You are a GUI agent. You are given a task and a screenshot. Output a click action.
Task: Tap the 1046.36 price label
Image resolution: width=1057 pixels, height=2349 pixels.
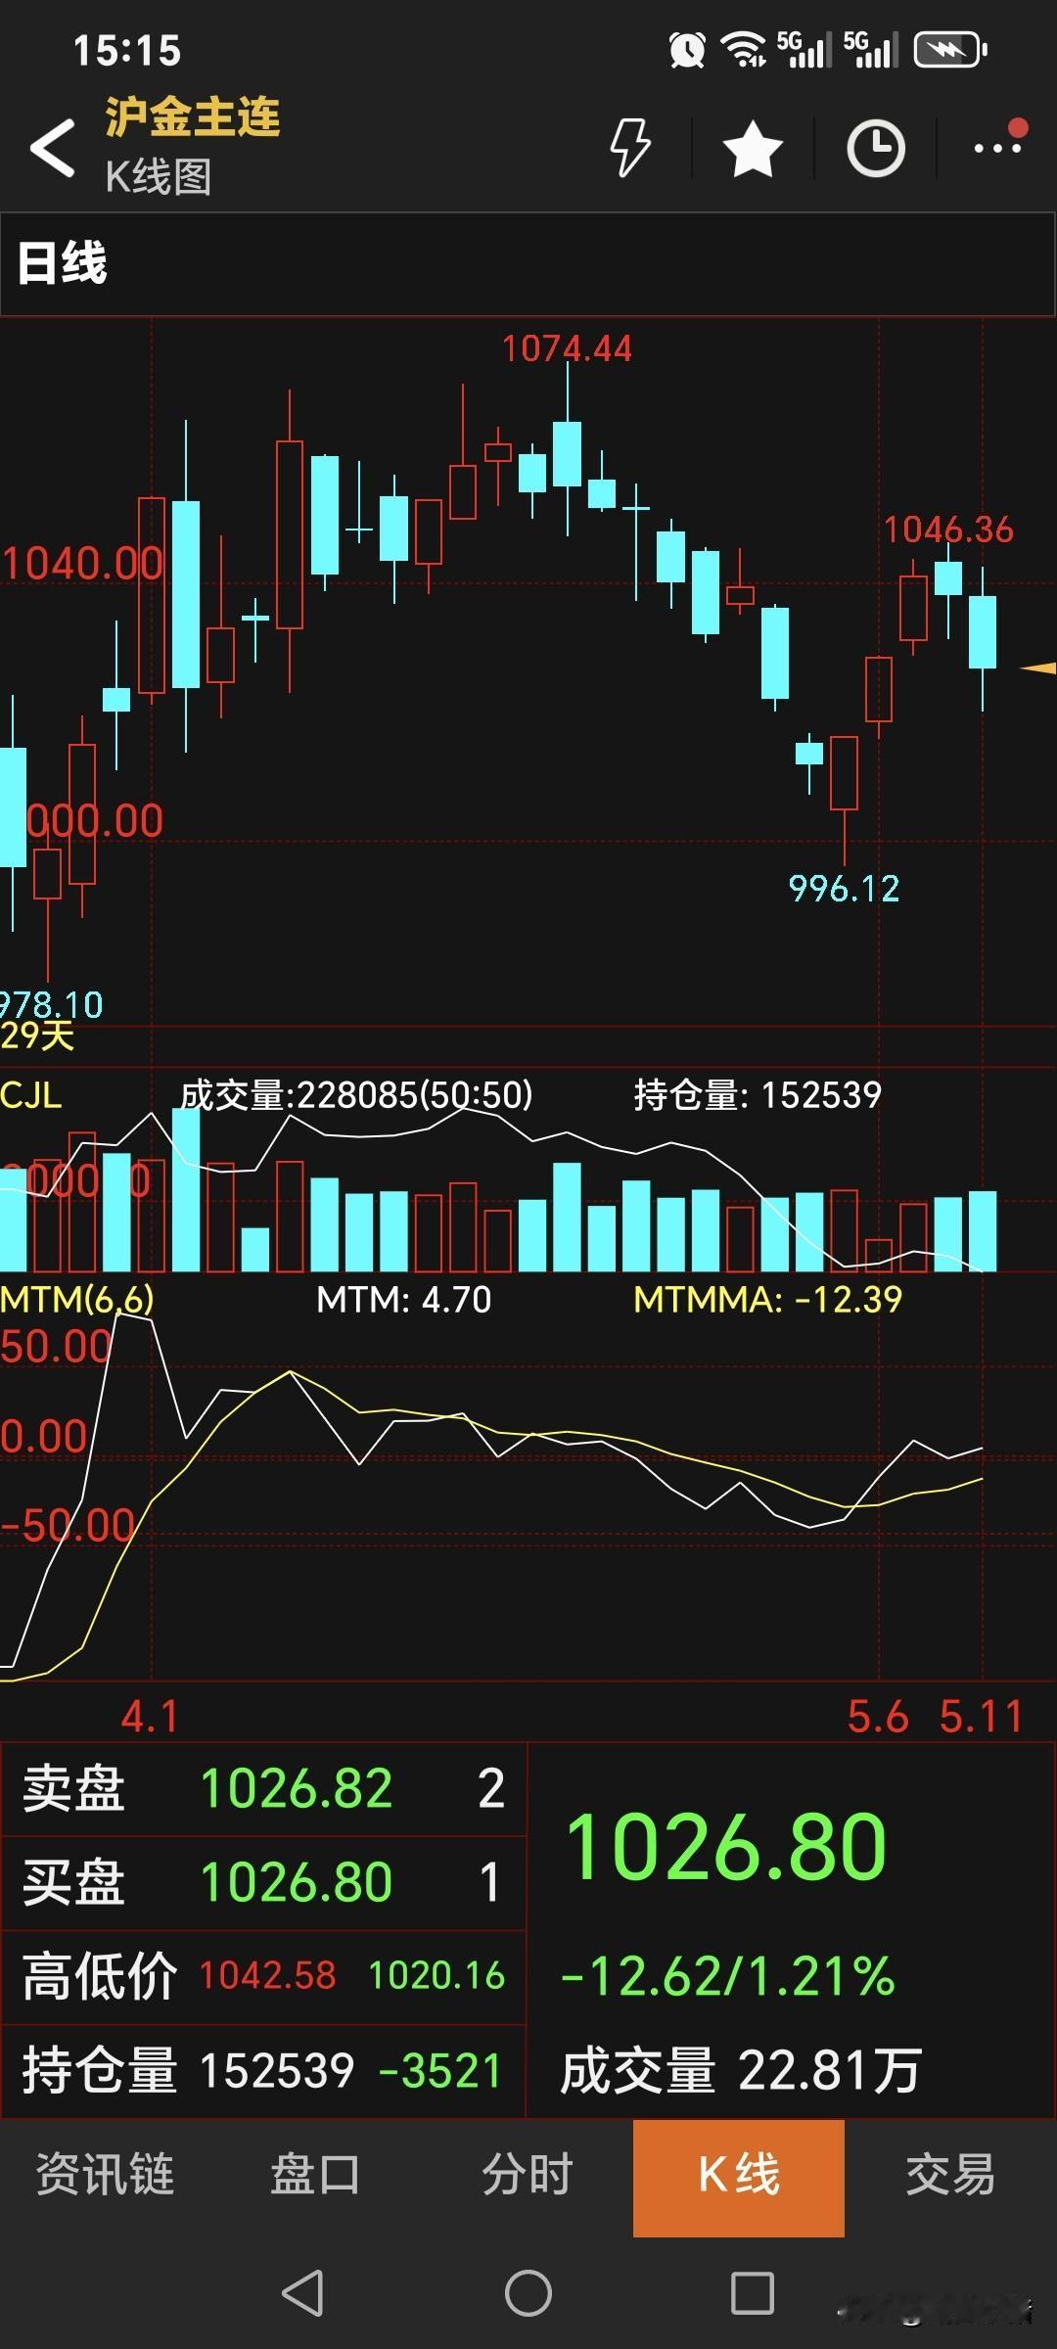(948, 530)
